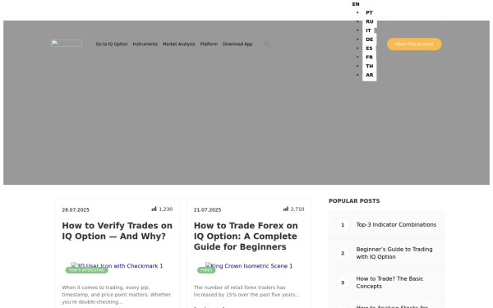Click excerpt 'The number of retail forex traders'

coord(246,291)
